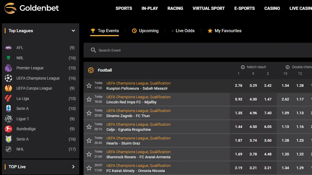The width and height of the screenshot is (312, 175).
Task: Click the Goldenbet logo
Action: (31, 8)
